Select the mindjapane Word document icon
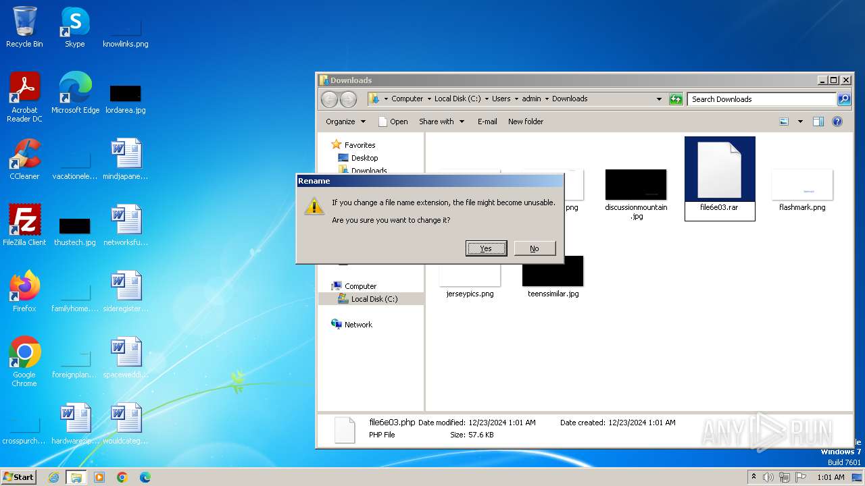Screen dimensions: 865x486 tap(126, 159)
